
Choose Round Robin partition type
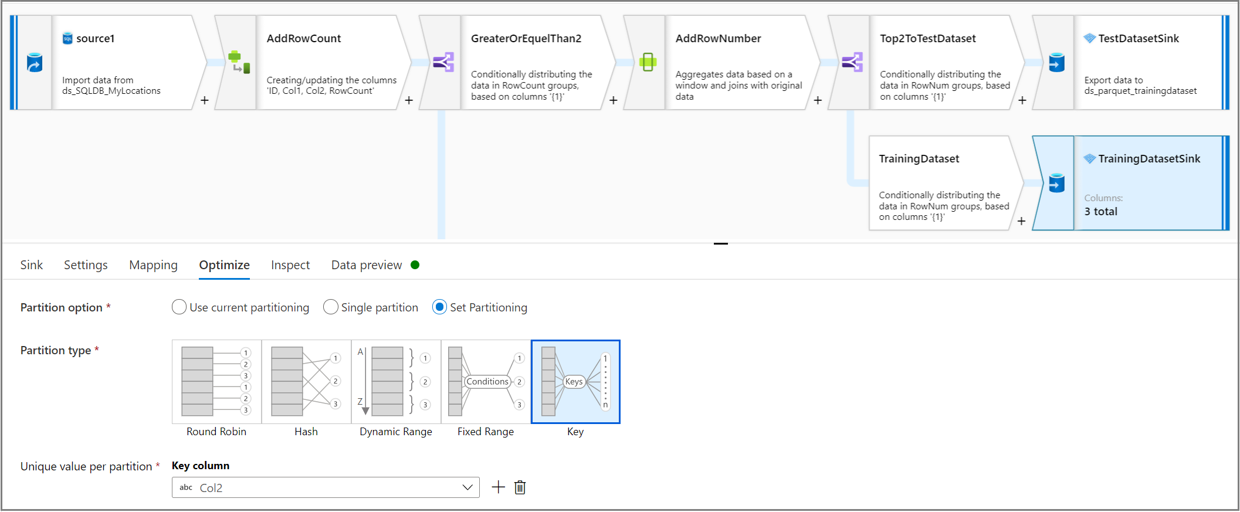[216, 382]
